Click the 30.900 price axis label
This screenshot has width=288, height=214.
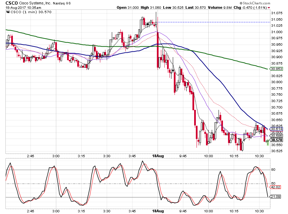click(x=277, y=57)
